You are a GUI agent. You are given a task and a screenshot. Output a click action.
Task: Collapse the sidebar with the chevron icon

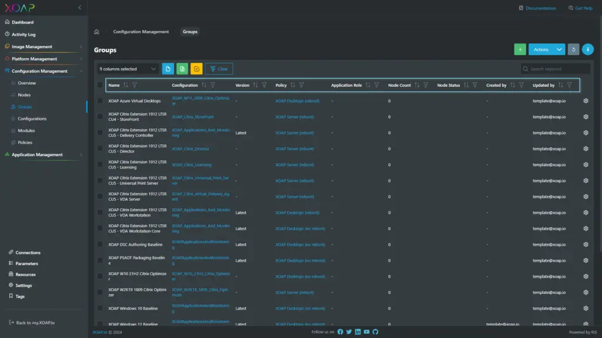click(x=80, y=8)
